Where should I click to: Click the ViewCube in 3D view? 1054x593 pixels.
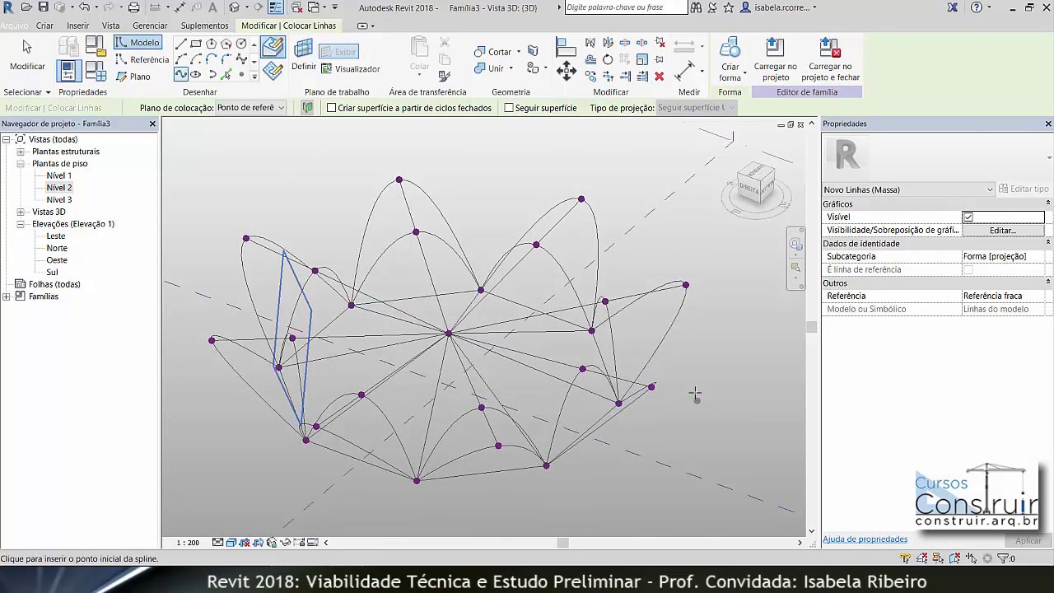click(x=756, y=185)
